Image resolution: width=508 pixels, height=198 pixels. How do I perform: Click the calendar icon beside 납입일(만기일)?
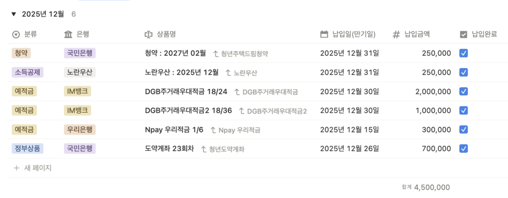325,35
